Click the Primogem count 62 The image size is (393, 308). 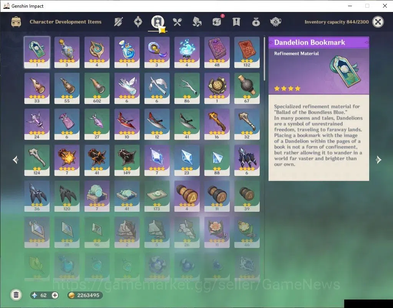pos(43,295)
